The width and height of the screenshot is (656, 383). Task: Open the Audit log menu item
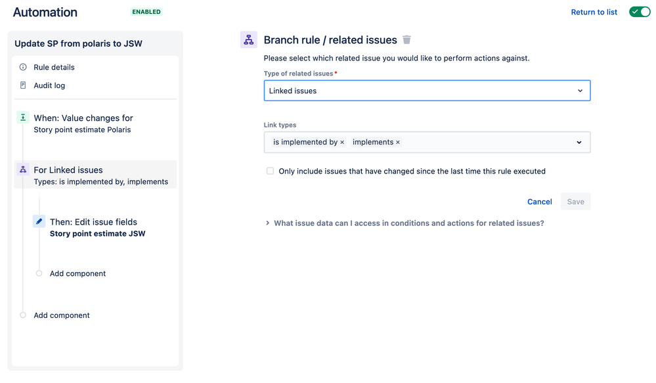[49, 85]
